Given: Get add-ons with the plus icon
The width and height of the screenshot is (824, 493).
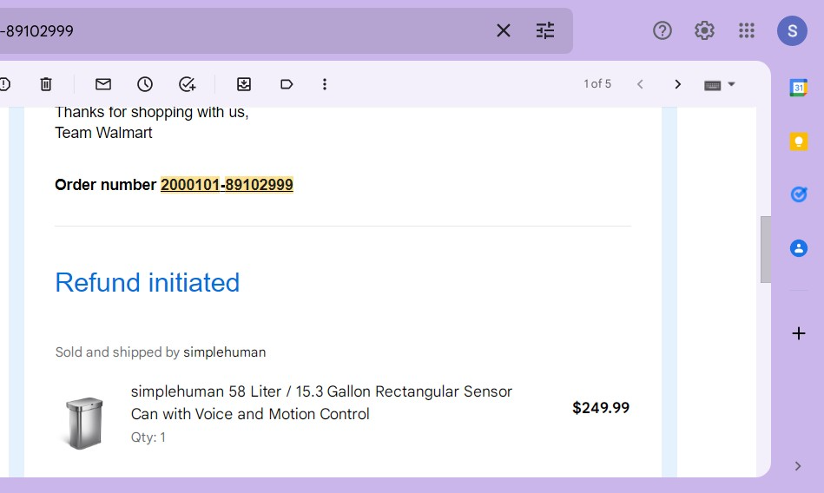Looking at the screenshot, I should tap(799, 333).
